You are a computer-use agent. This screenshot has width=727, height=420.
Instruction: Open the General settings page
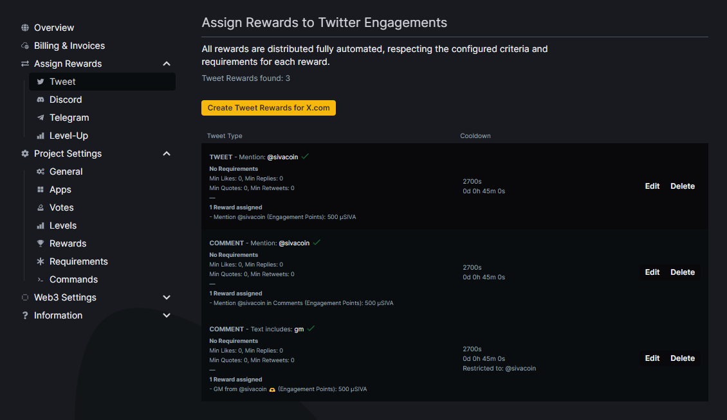[x=66, y=171]
